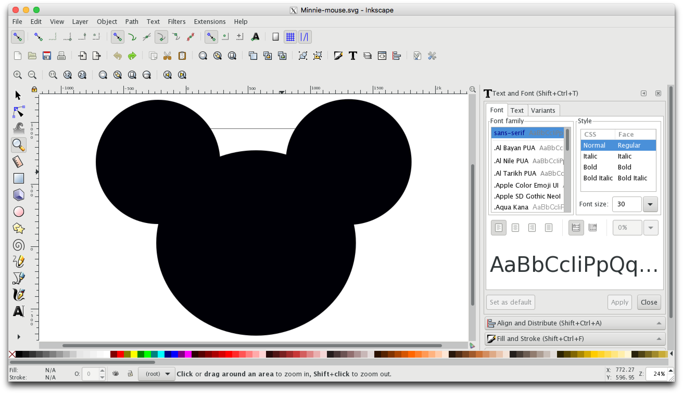Select the pencil freehand tool
The image size is (683, 394).
18,261
